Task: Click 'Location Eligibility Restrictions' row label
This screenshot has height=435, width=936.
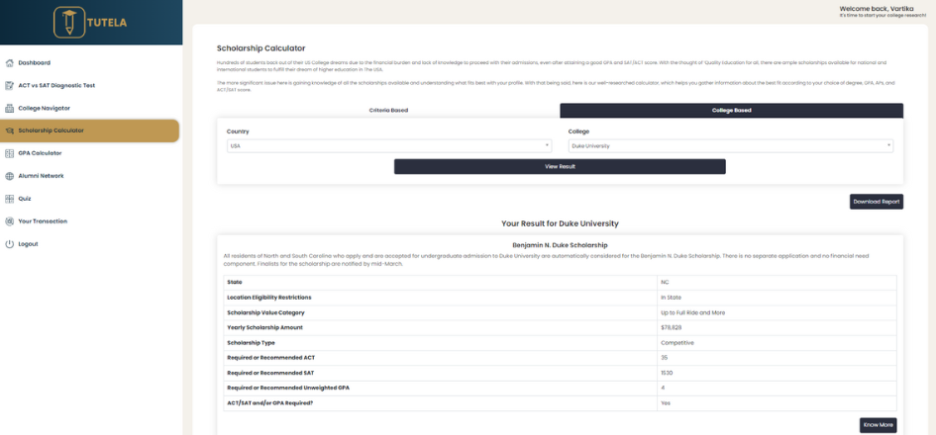Action: pyautogui.click(x=269, y=298)
